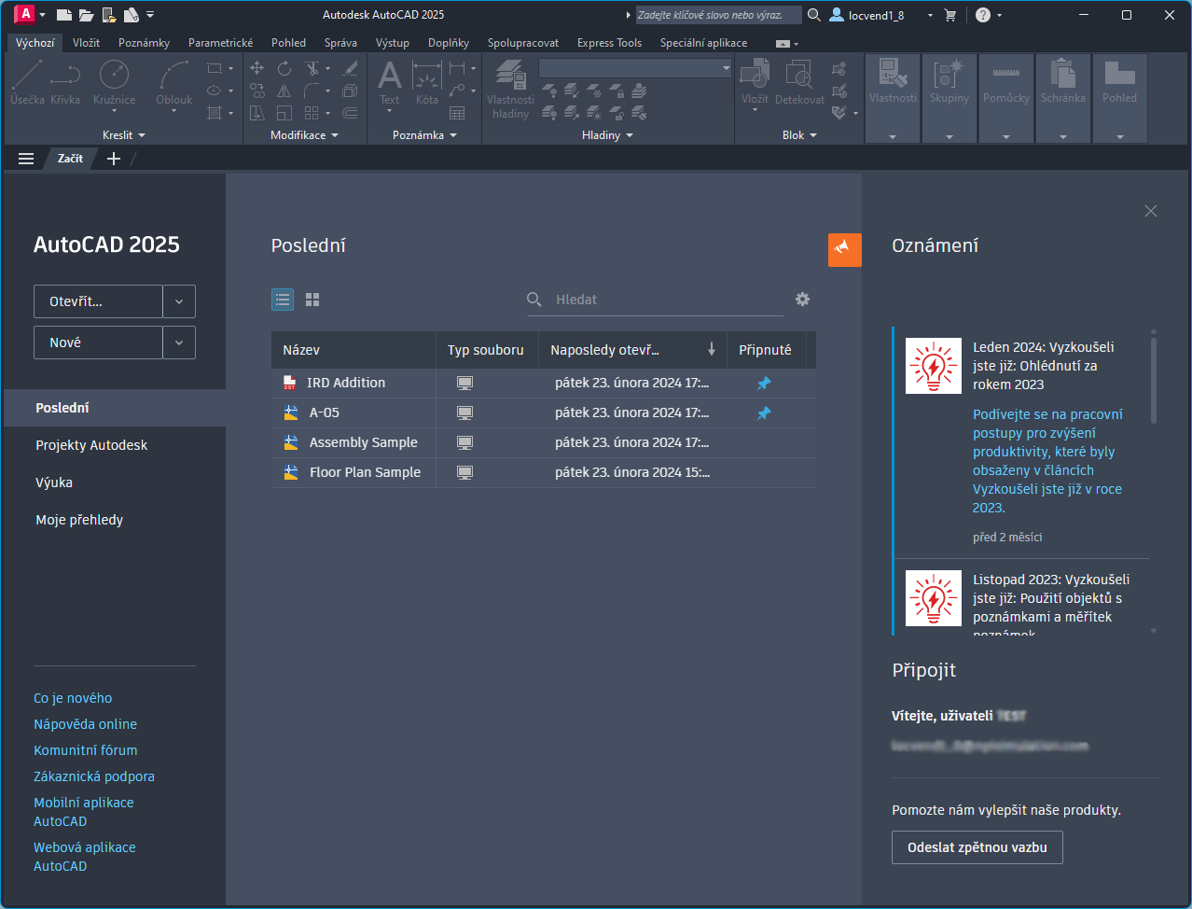Open the layer name combo box dropdown

tap(726, 68)
